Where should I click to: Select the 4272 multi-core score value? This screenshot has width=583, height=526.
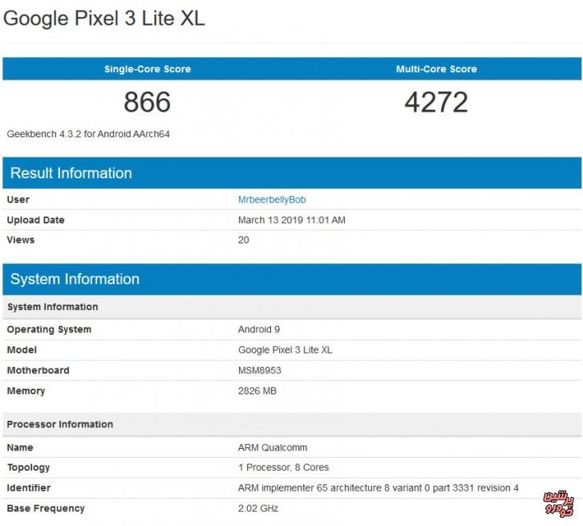pos(436,102)
